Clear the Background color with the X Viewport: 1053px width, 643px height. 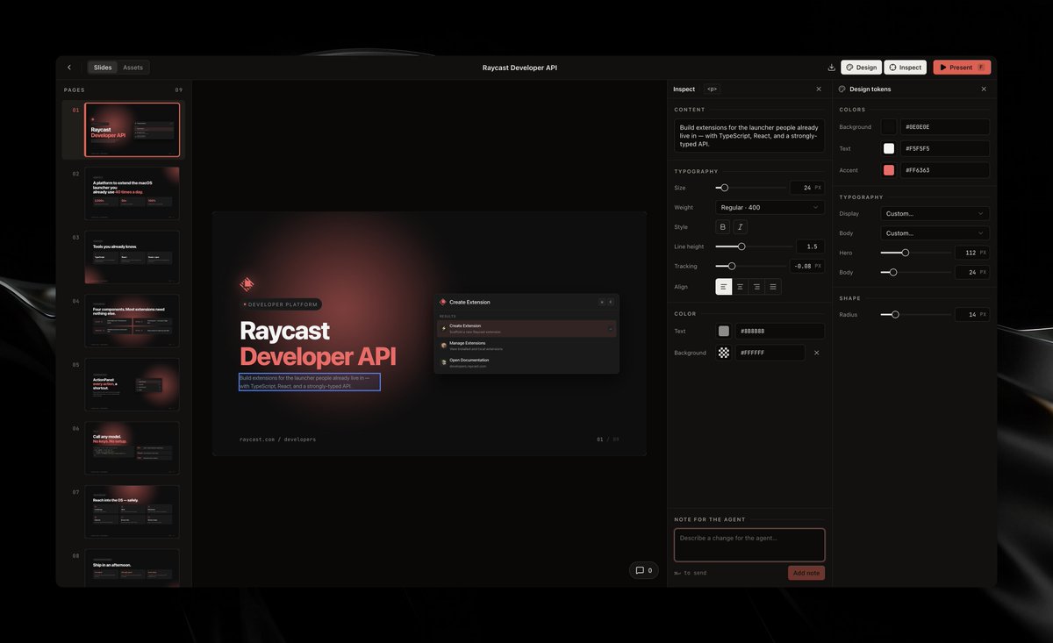click(816, 353)
